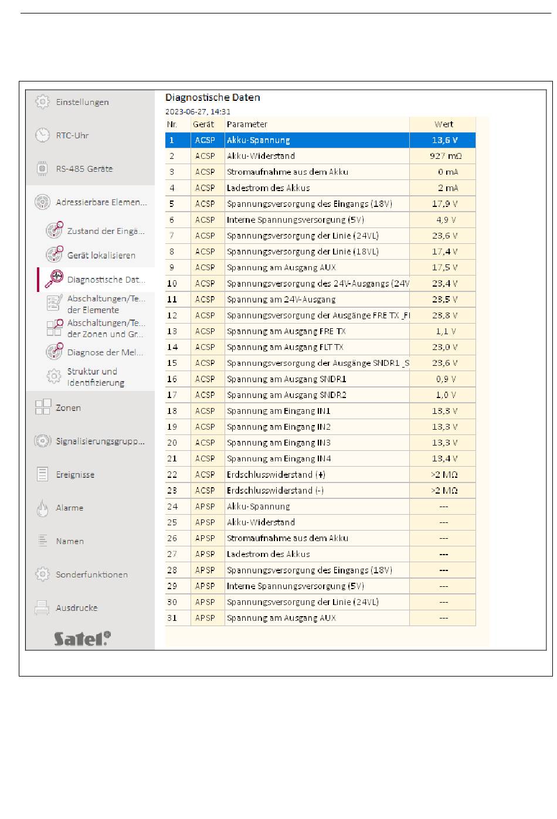557x819 pixels.
Task: Select row 7 ACSP Spannungsversorgung der Linie (24VL)
Action: (x=320, y=236)
